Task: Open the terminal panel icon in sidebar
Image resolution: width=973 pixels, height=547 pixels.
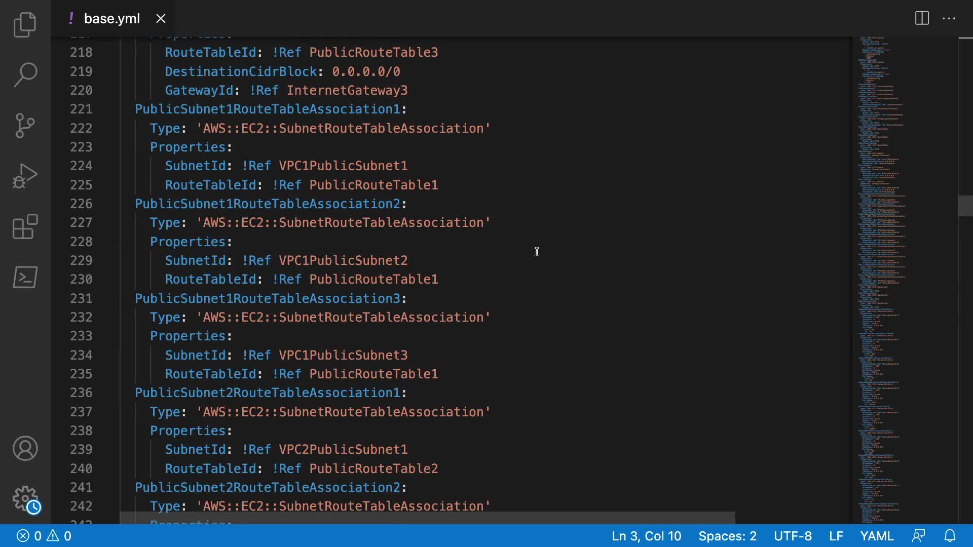Action: pyautogui.click(x=25, y=278)
